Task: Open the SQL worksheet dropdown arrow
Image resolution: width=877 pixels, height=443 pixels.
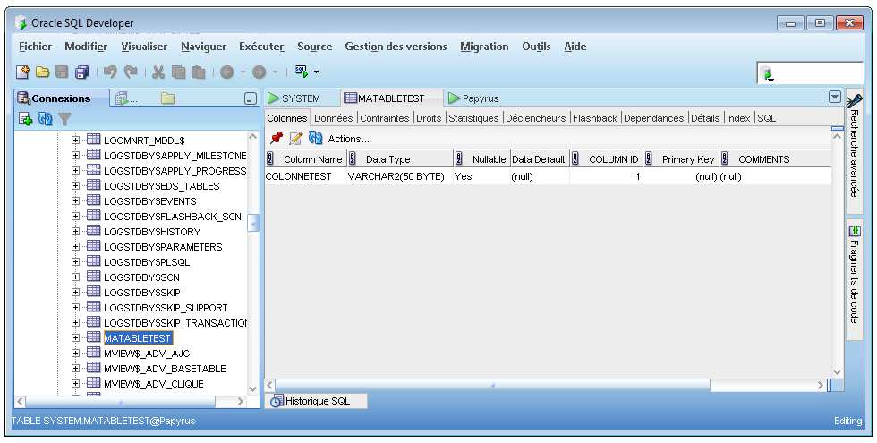Action: tap(316, 72)
